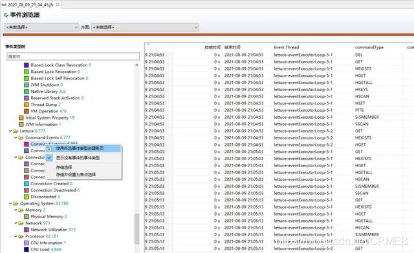Click the Processor folder icon
The image size is (414, 253).
[21, 236]
